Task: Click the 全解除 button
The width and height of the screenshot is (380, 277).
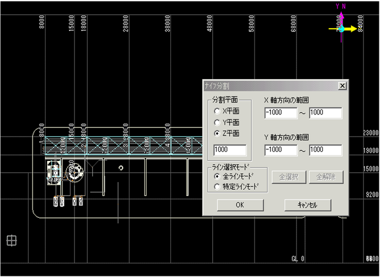Action: pyautogui.click(x=326, y=177)
